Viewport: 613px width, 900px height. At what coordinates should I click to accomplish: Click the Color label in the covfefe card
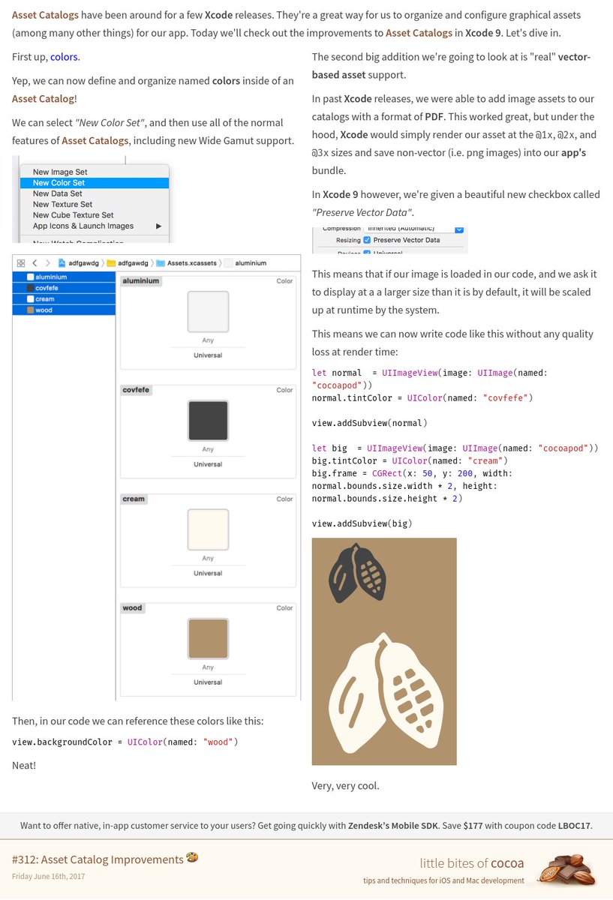[x=284, y=390]
